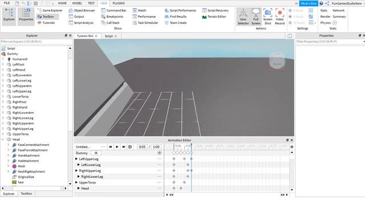365x205 pixels.
Task: Skip to the previous keyframe
Action: point(110,147)
